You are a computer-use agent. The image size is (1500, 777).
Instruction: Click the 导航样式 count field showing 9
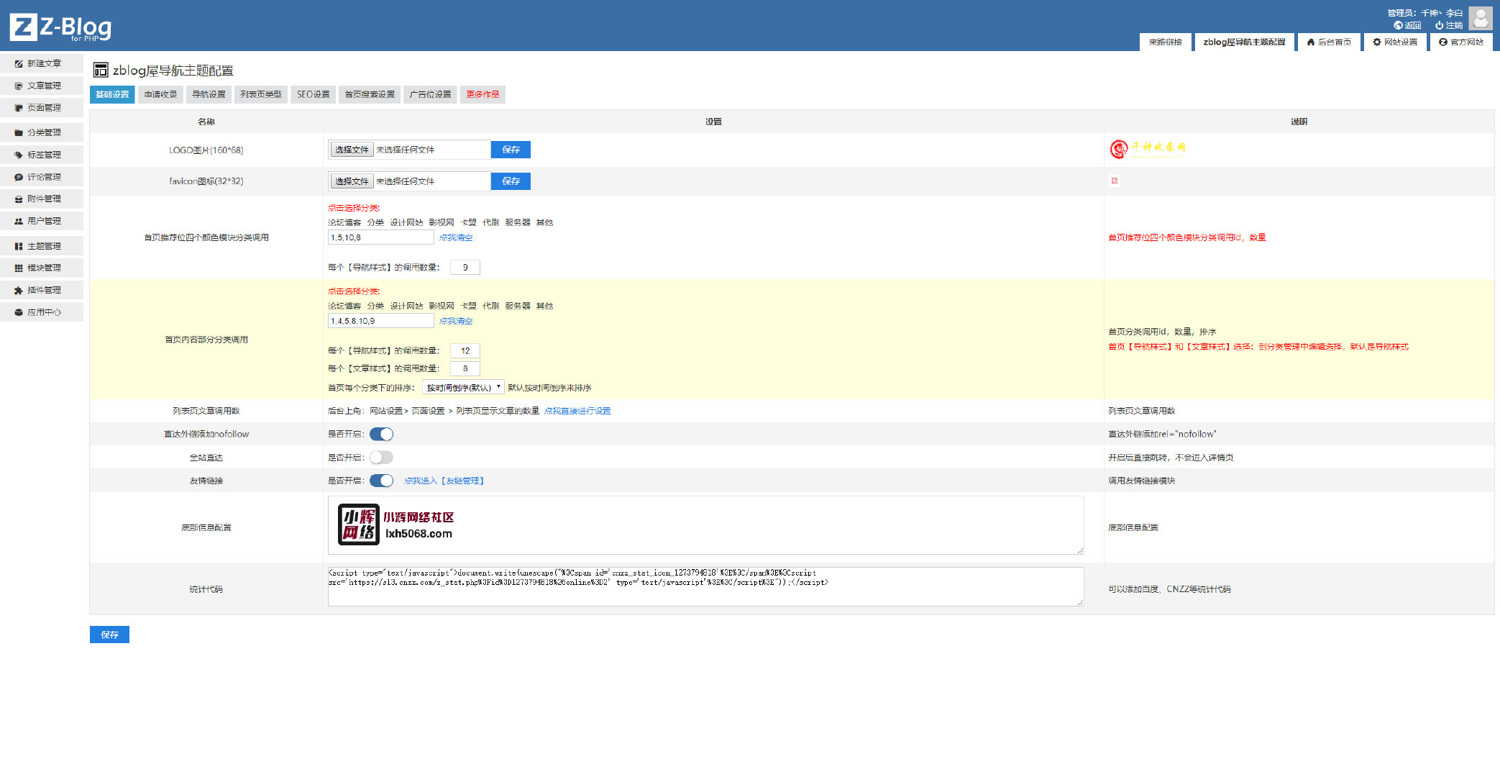click(x=465, y=268)
